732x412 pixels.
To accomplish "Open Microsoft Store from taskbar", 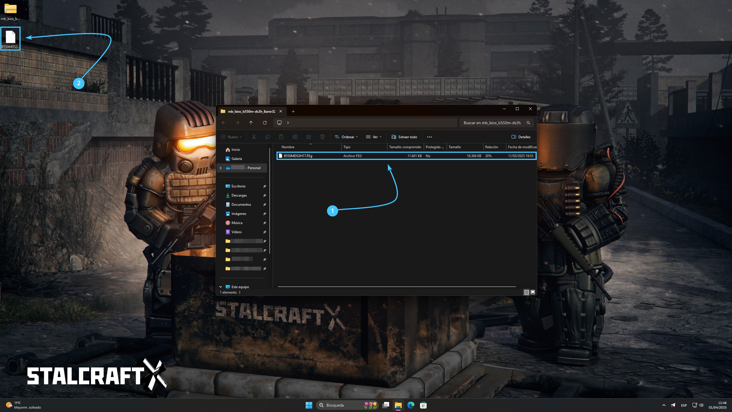I will click(423, 405).
